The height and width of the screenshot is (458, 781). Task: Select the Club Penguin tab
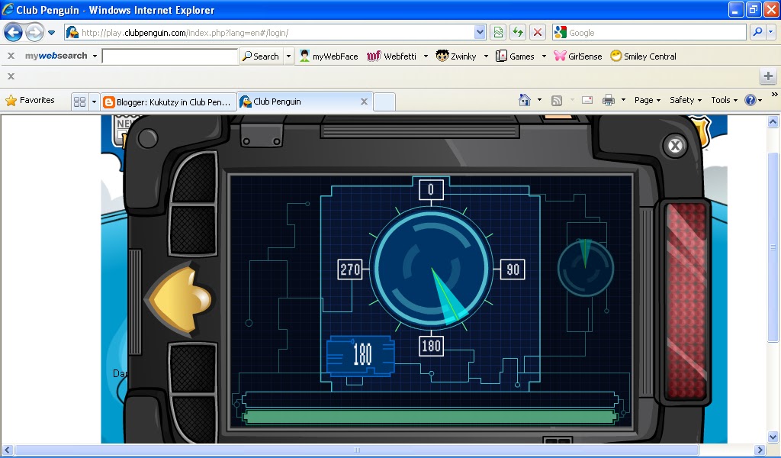click(x=299, y=102)
